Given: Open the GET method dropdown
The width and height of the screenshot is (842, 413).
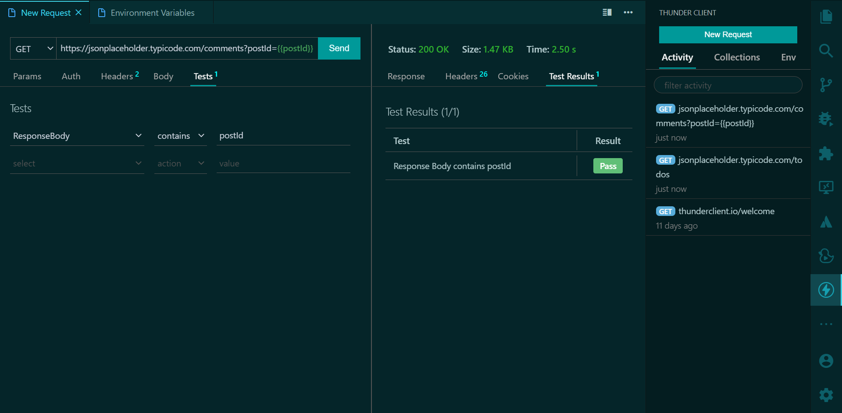Looking at the screenshot, I should (33, 48).
